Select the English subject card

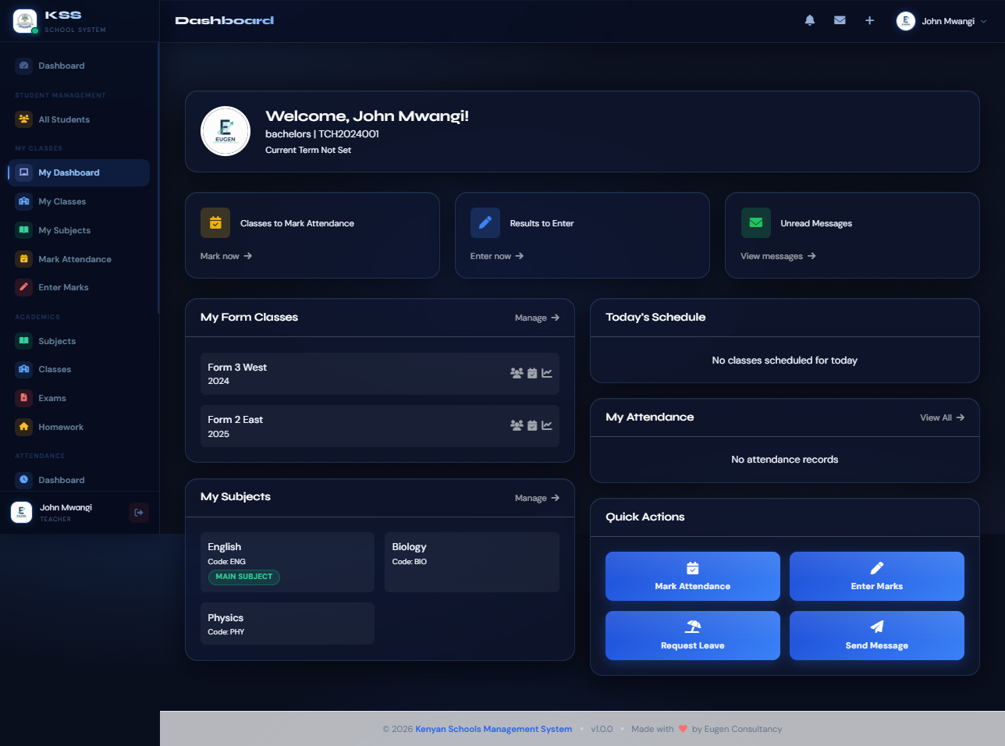[x=287, y=562]
